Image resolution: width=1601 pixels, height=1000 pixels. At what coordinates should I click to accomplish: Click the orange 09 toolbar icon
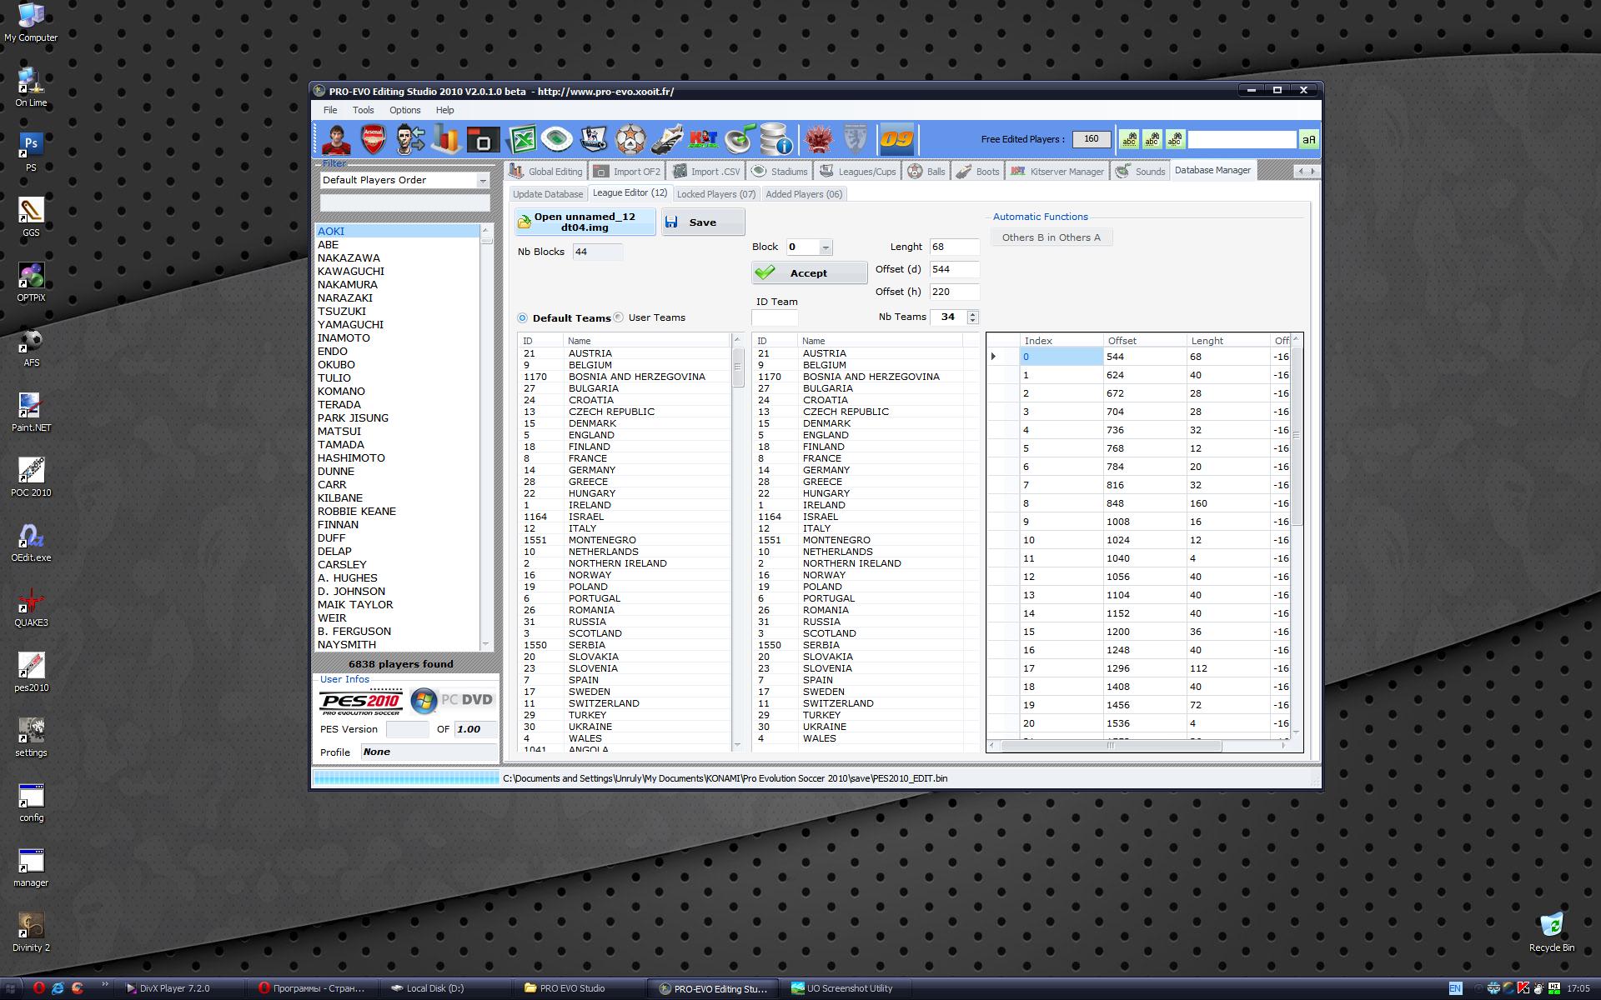point(897,139)
